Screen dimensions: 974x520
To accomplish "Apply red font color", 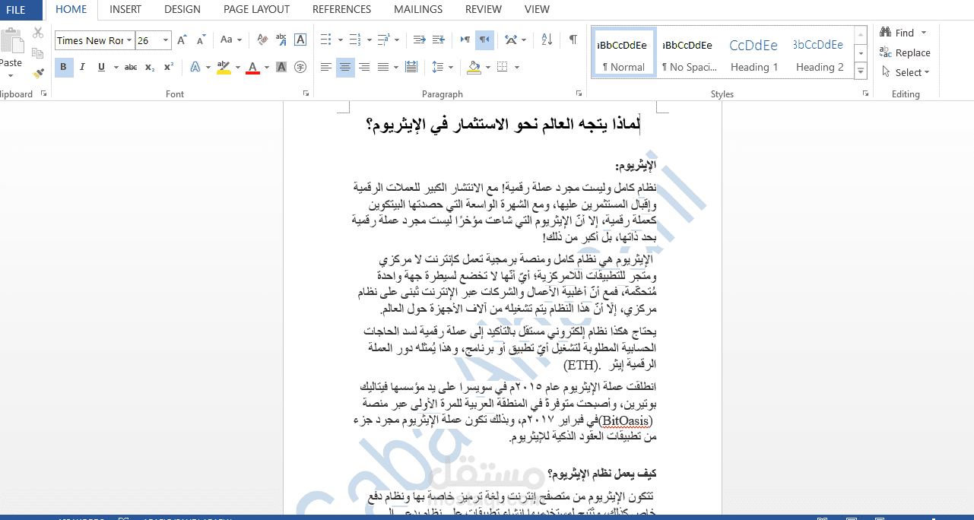I will (252, 67).
